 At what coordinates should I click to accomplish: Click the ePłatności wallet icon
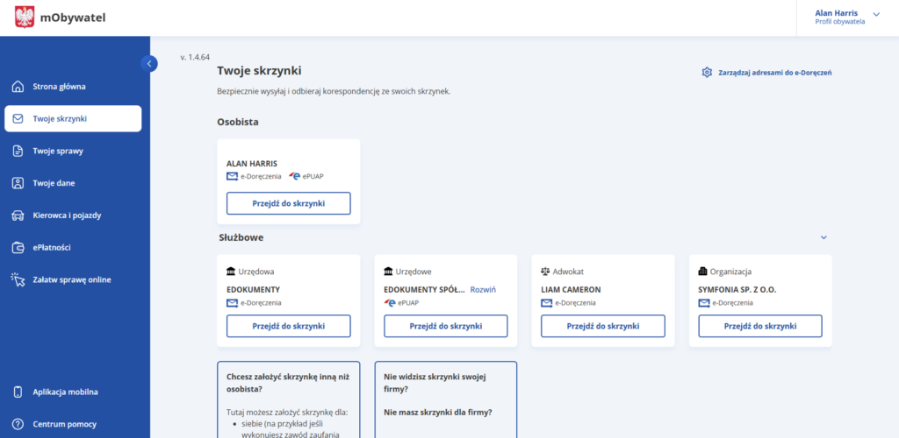click(18, 248)
